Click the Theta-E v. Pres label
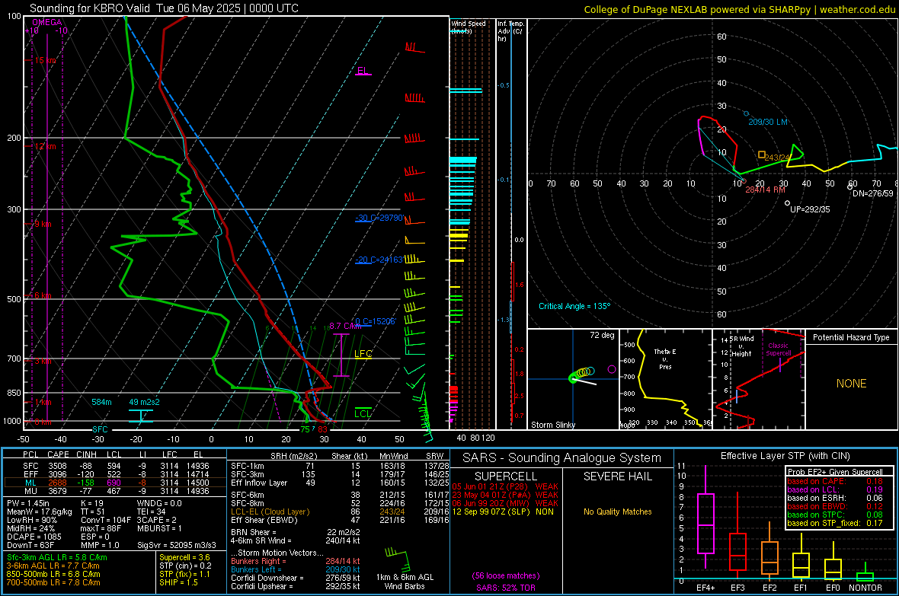Screen dimensions: 899x596 click(x=665, y=359)
